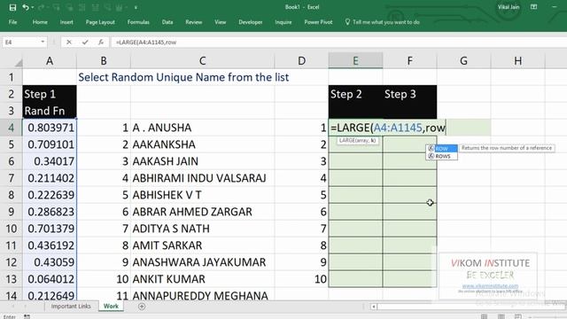Open the Inquire ribbon tab
Image resolution: width=567 pixels, height=319 pixels.
283,22
